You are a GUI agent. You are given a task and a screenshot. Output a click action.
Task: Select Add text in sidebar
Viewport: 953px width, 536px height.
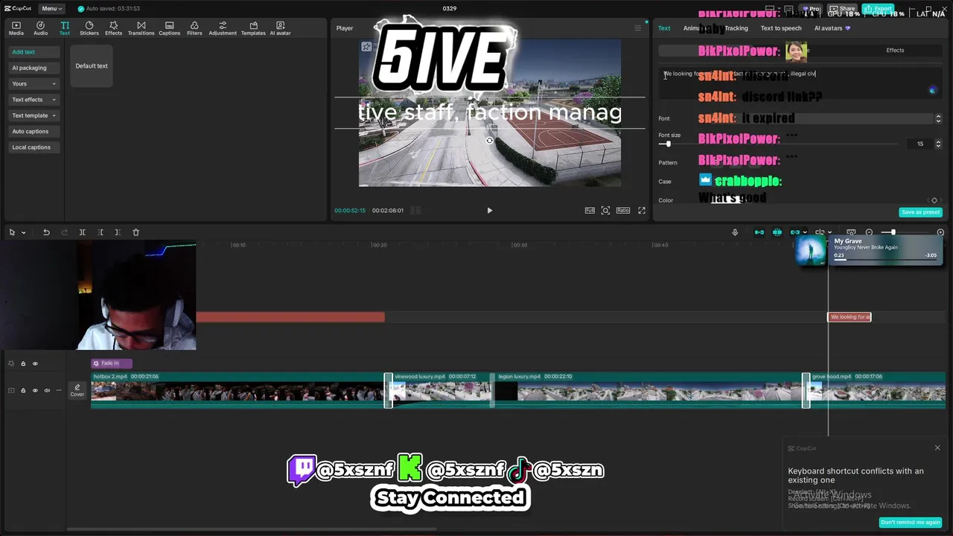pyautogui.click(x=34, y=52)
